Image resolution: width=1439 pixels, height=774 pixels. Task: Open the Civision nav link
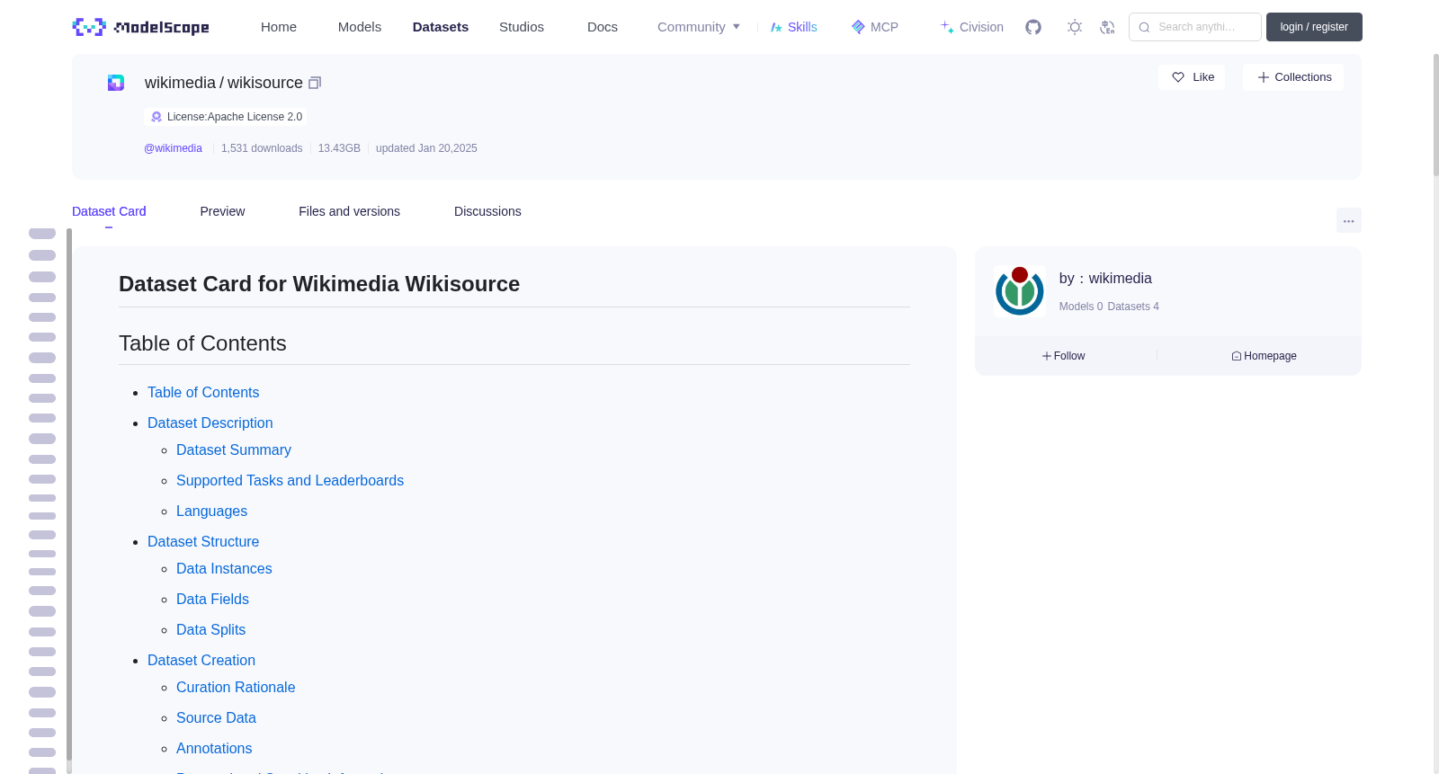click(x=971, y=27)
